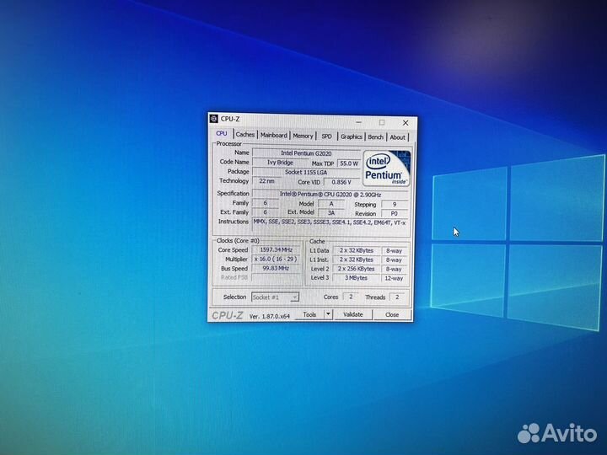Select the SPD tab
Viewport: 607px width, 455px height.
coord(327,136)
